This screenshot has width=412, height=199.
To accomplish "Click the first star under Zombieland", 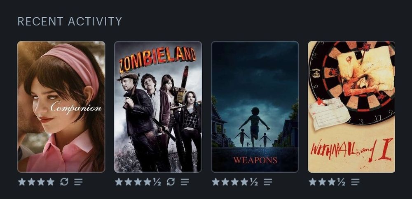I will coord(119,182).
